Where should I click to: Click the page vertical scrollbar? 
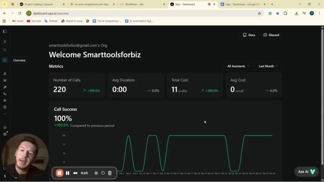[x=322, y=97]
